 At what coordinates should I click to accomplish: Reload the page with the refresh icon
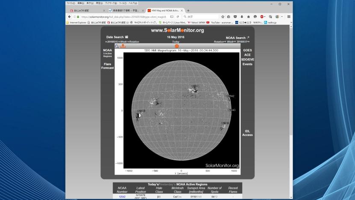(x=178, y=17)
